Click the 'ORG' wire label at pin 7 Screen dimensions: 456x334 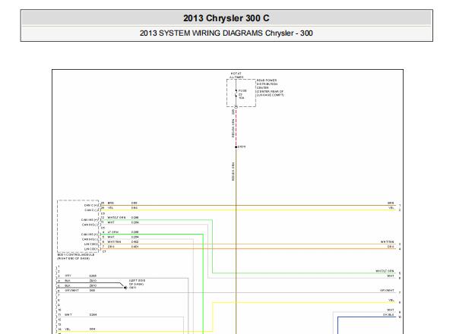pyautogui.click(x=111, y=247)
